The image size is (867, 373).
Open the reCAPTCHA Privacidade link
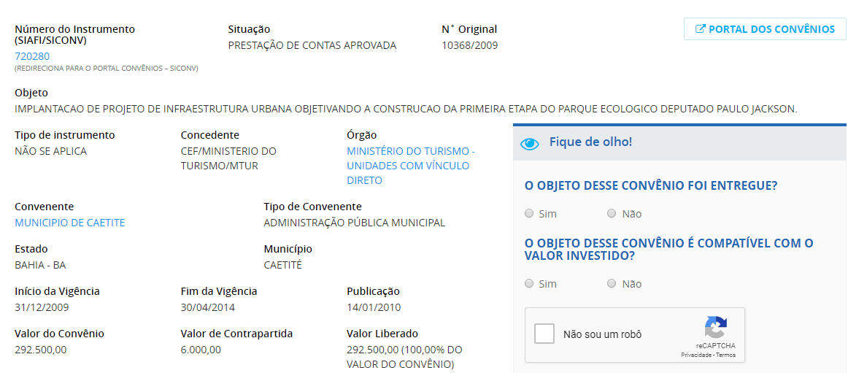pyautogui.click(x=697, y=355)
